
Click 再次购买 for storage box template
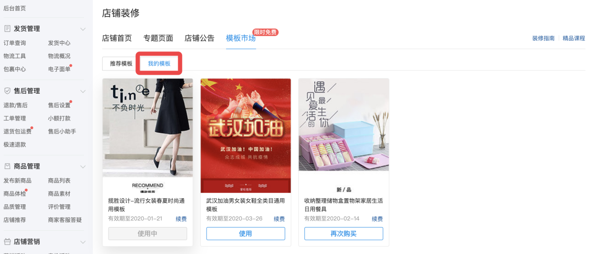tap(344, 234)
